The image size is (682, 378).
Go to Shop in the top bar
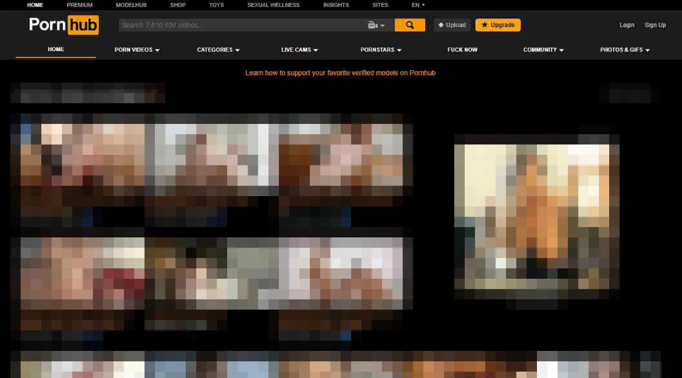178,5
